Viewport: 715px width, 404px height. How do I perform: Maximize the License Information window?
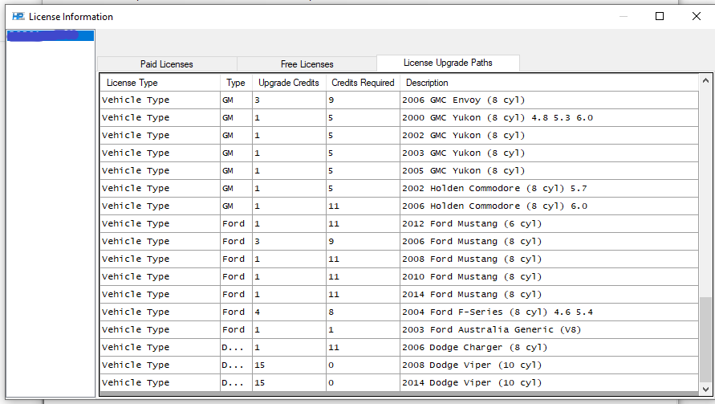click(x=660, y=16)
